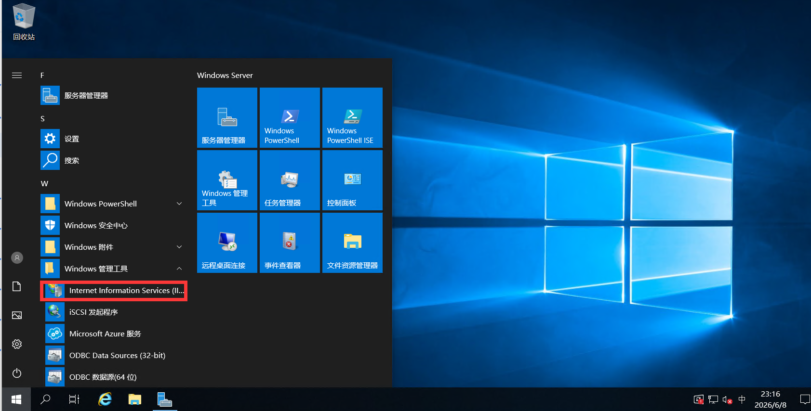Open Settings gear in Start sidebar
Screen dimensions: 811x411
[17, 344]
